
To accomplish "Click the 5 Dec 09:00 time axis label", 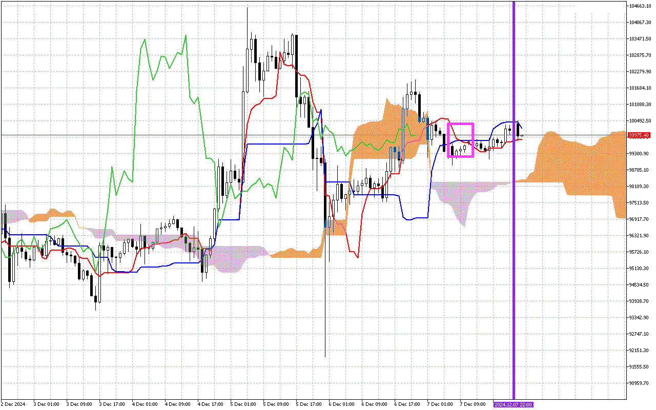I will (x=277, y=404).
